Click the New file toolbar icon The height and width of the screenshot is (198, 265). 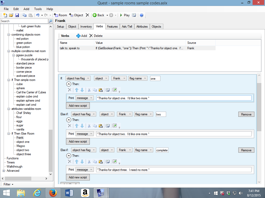click(x=5, y=15)
